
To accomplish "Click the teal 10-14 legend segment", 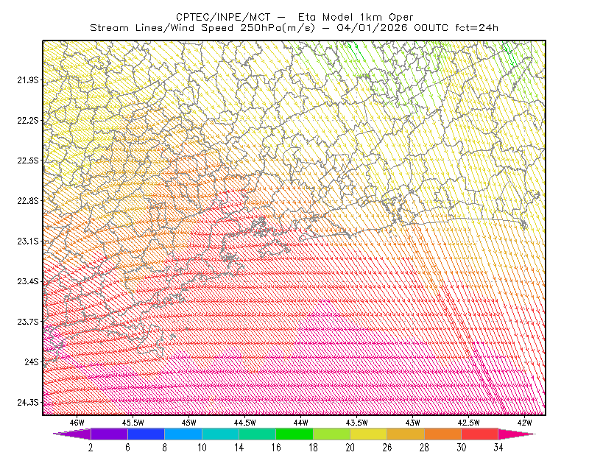I will click(220, 434).
